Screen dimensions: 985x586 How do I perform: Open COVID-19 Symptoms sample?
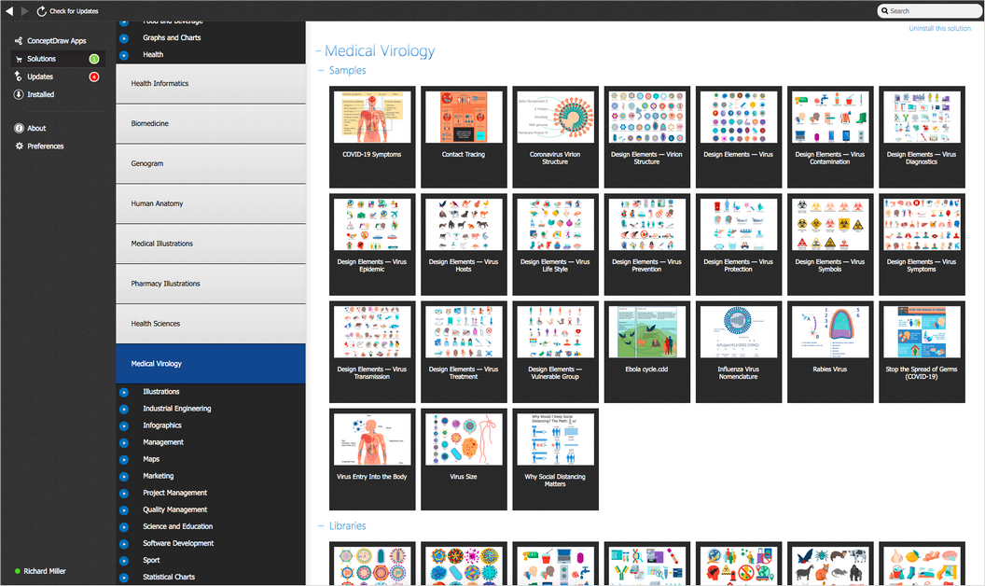372,137
